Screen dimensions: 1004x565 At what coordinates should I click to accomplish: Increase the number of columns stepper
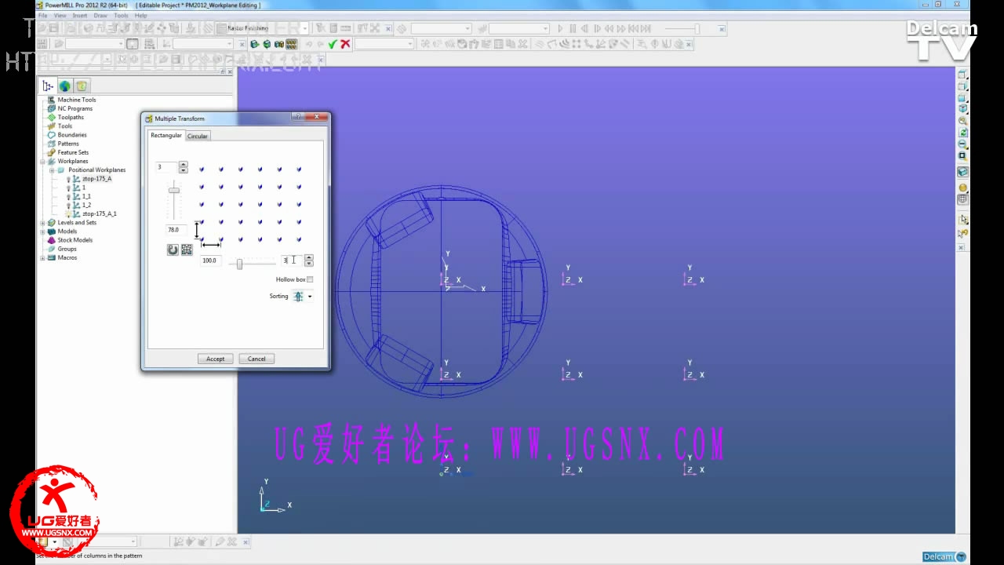click(x=309, y=257)
